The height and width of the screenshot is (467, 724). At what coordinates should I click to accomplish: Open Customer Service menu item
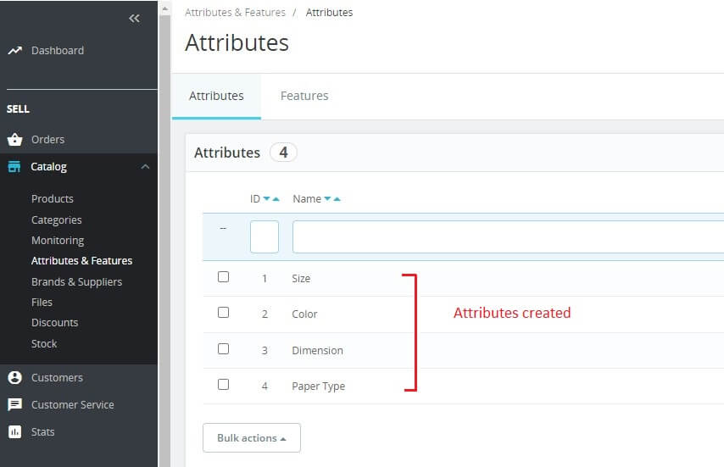pos(73,404)
